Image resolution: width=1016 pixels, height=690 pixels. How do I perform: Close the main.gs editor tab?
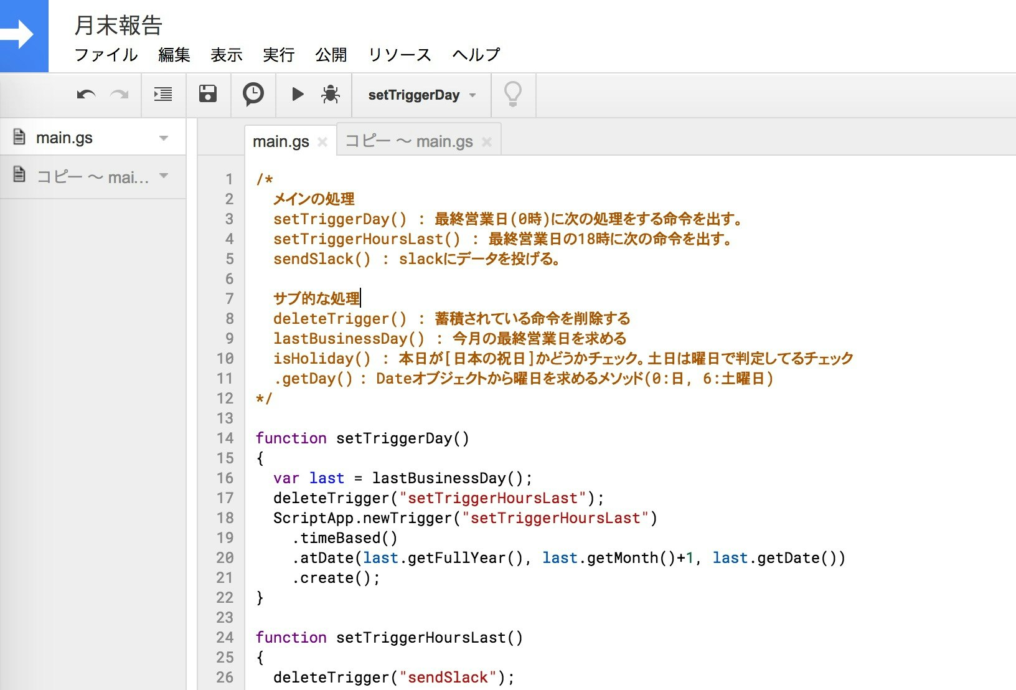(x=322, y=142)
